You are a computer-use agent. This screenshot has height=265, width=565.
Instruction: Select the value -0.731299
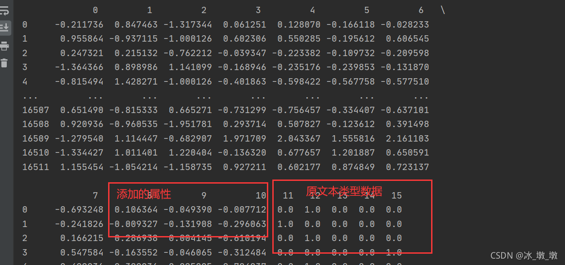point(242,110)
